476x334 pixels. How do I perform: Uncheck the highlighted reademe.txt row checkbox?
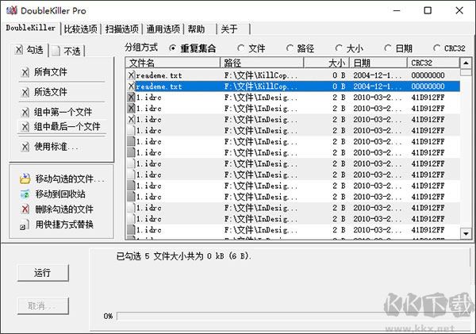click(131, 86)
